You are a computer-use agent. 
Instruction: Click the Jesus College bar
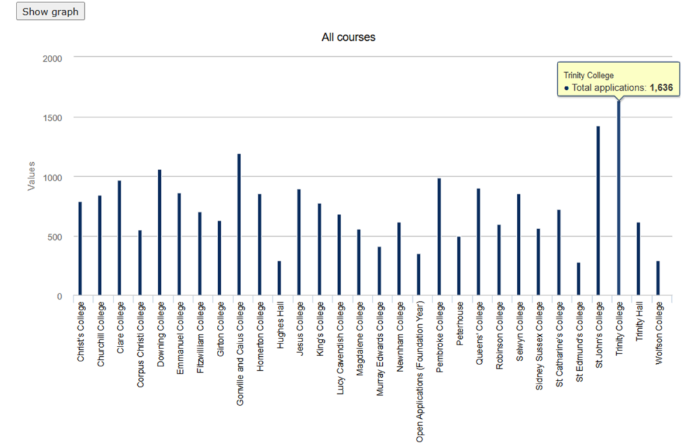coord(299,243)
